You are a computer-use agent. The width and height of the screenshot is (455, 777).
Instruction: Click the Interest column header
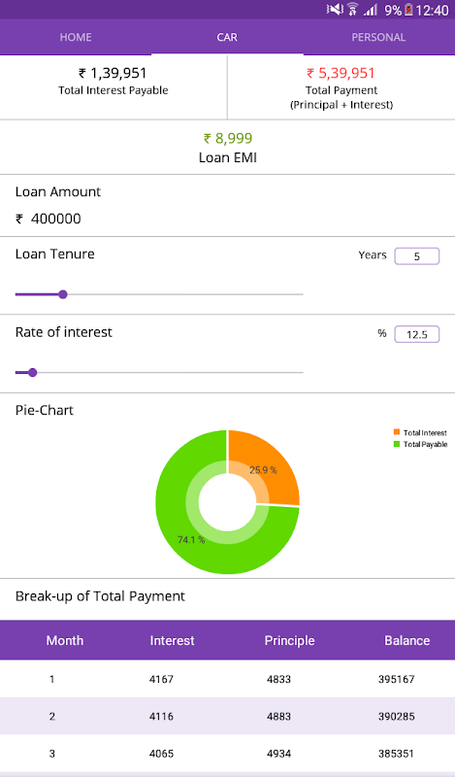[173, 640]
